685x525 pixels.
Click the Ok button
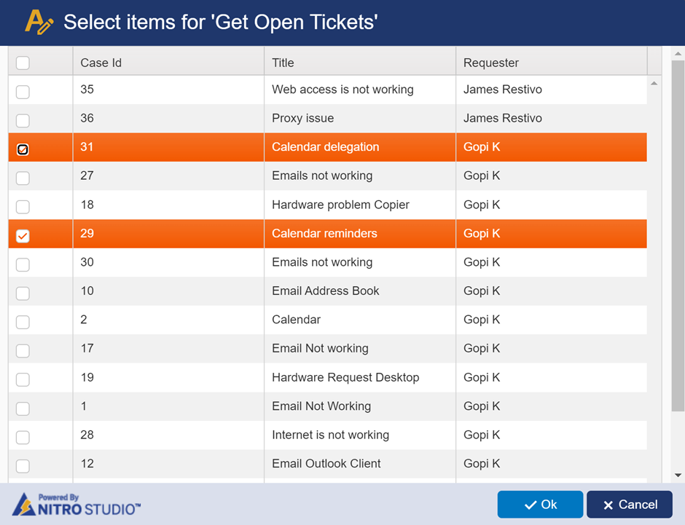coord(540,505)
